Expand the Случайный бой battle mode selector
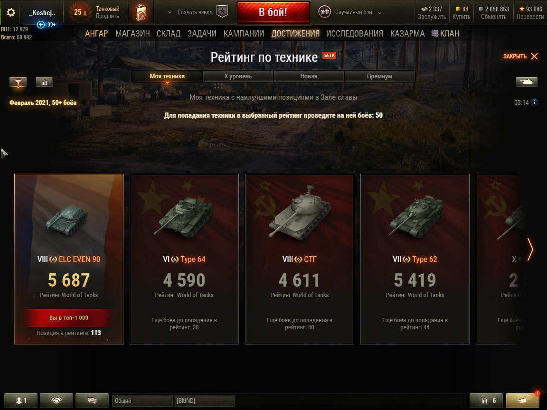This screenshot has width=547, height=410. coord(350,12)
